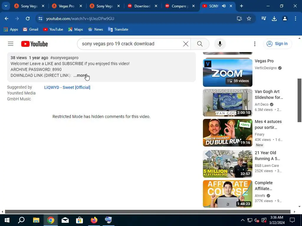
Task: Open LiQWYD - Sweet [Official] link
Action: point(67,87)
